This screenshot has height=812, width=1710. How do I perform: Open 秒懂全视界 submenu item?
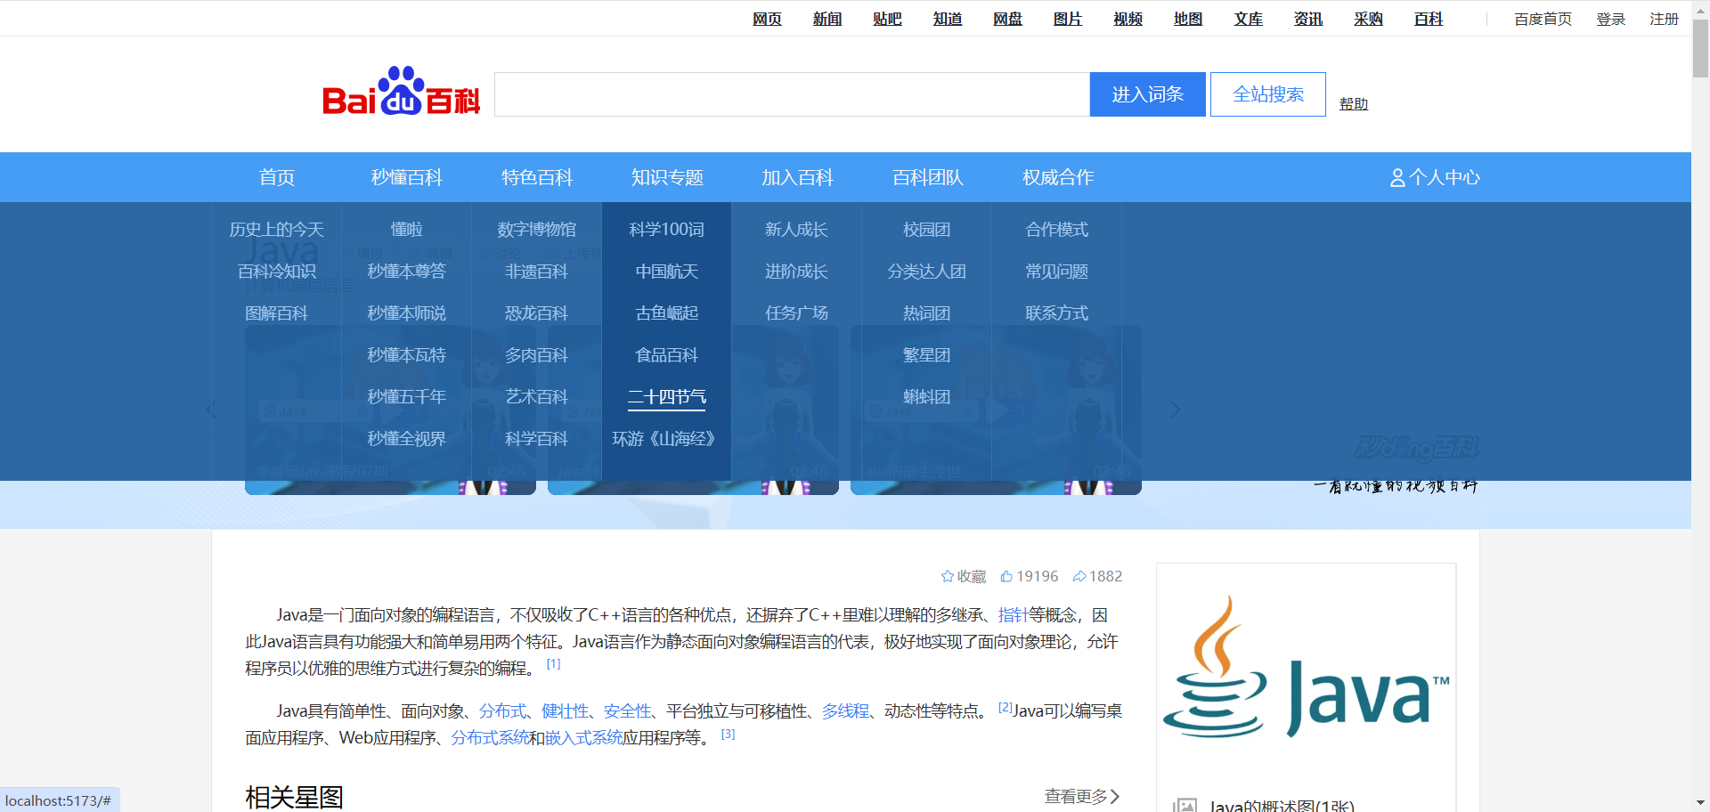pos(407,439)
